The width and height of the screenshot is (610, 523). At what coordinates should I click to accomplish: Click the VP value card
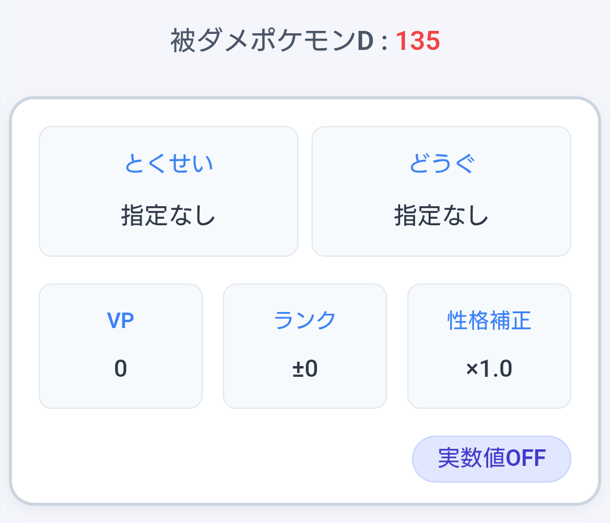click(x=120, y=345)
